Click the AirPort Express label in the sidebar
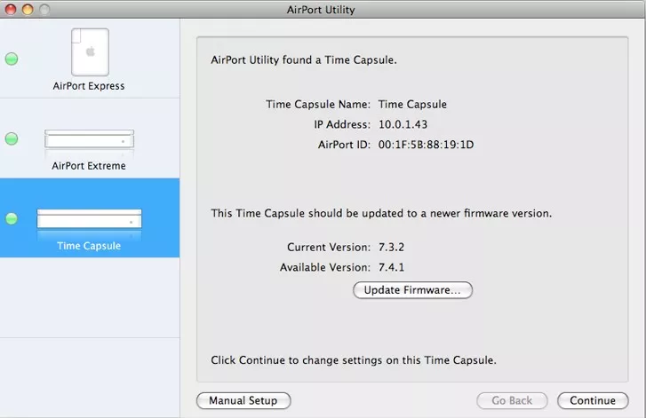Screen dimensions: 646x418 [89, 86]
